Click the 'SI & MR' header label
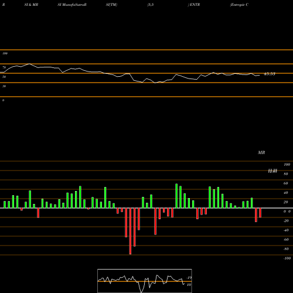Image resolution: width=293 pixels, height=293 pixels. [31, 5]
